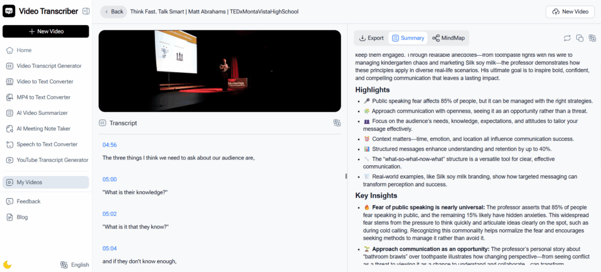Jump to timestamp 05:02
601x272 pixels.
(x=110, y=214)
